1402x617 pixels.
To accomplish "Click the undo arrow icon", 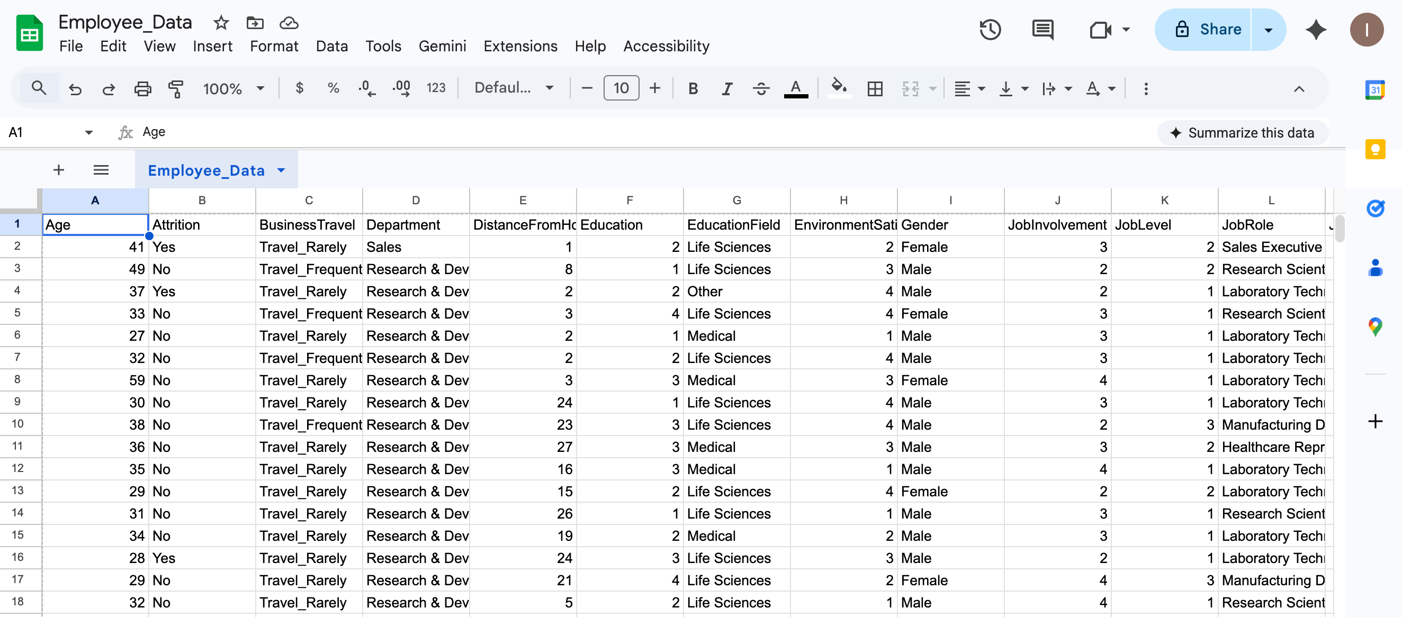I will point(75,88).
